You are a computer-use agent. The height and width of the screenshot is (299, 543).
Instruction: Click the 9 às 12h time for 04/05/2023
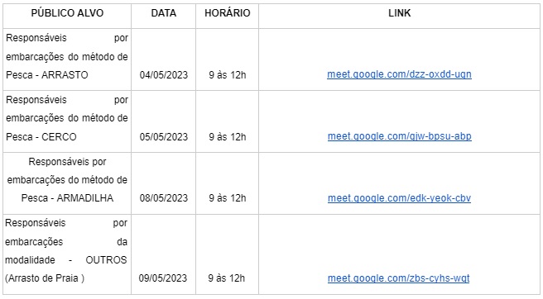(227, 75)
